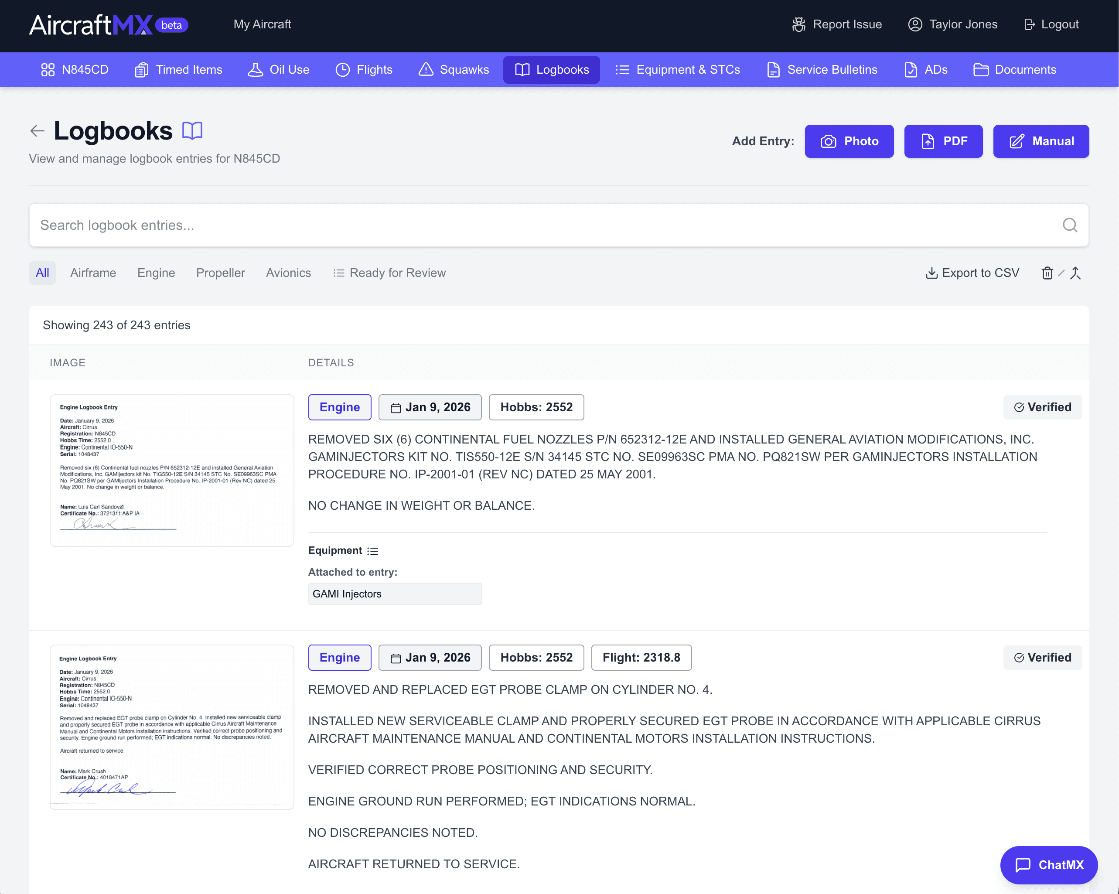Toggle Verified on the EGT probe entry

click(1043, 657)
